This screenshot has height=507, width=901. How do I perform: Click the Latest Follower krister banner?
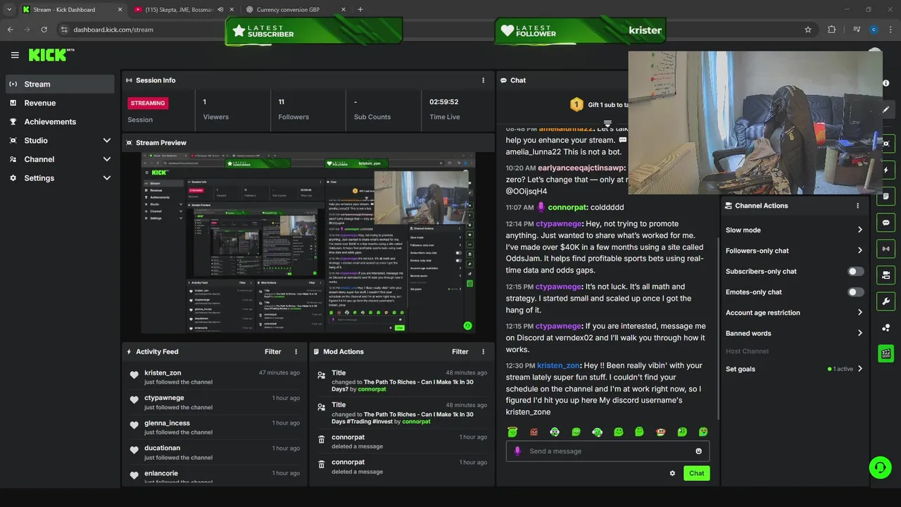click(581, 30)
